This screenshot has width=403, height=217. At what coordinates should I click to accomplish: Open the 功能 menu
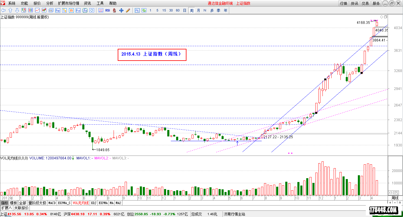coord(24,3)
